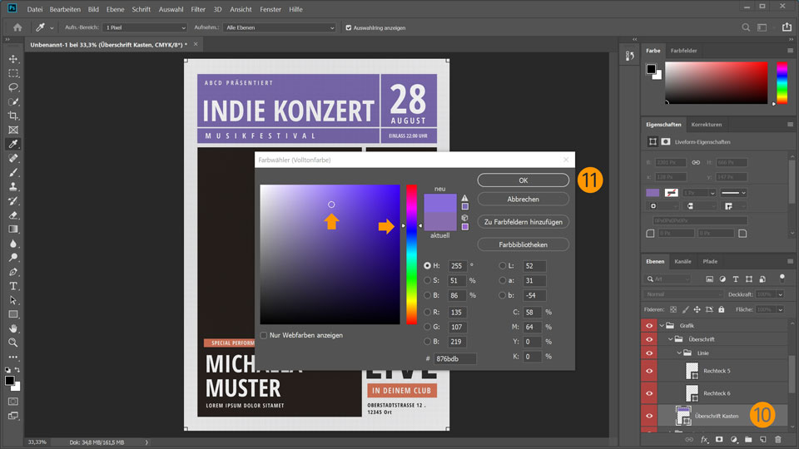Open the Datei menu
Viewport: 799px width, 449px height.
pyautogui.click(x=35, y=9)
